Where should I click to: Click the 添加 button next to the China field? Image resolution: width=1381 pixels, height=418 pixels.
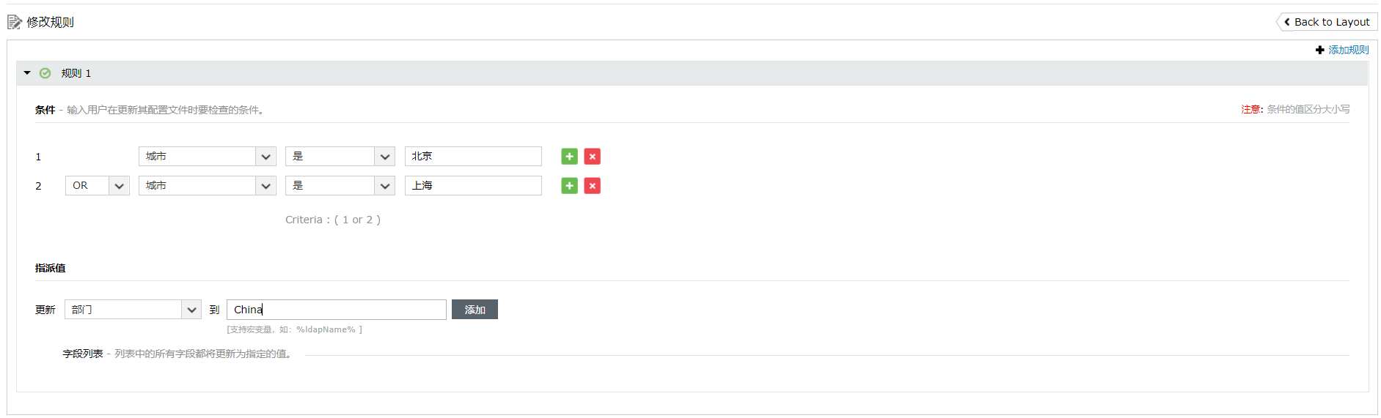(475, 310)
